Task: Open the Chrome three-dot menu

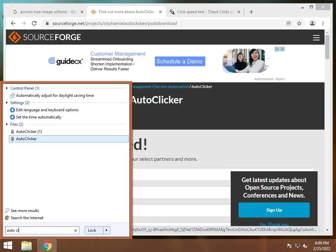Action: click(x=323, y=23)
